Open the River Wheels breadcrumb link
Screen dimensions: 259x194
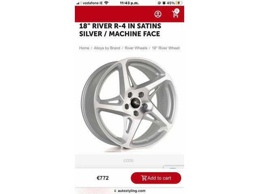(x=136, y=48)
